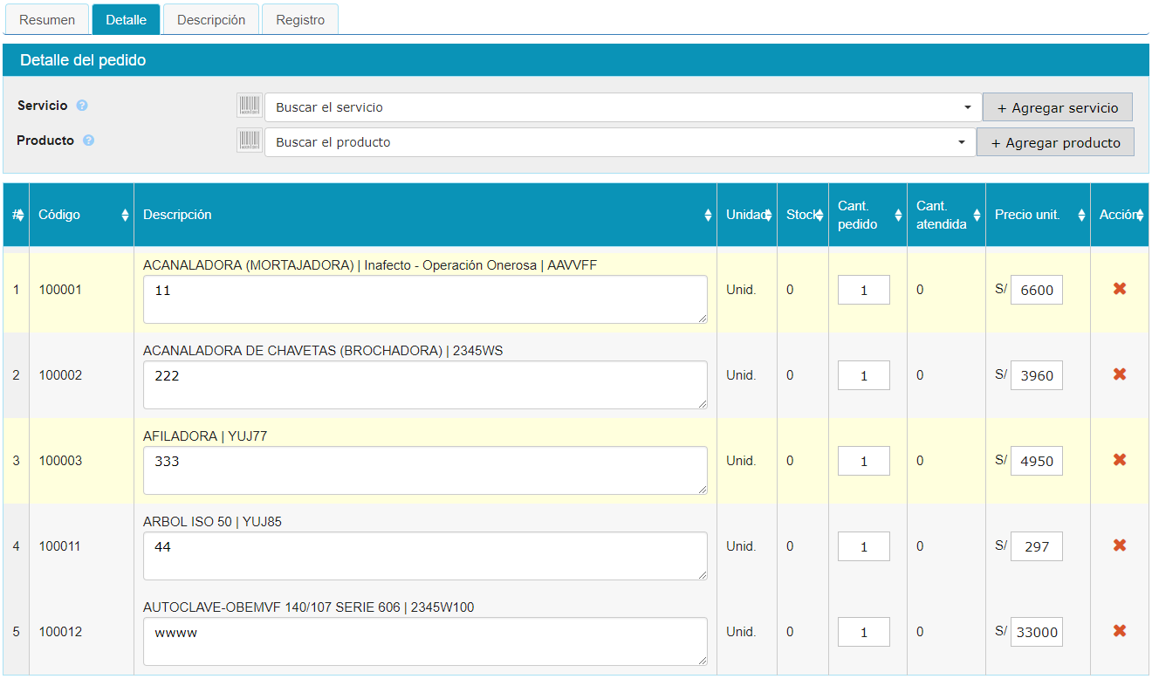Click the help icon next to Servicio

click(x=82, y=106)
